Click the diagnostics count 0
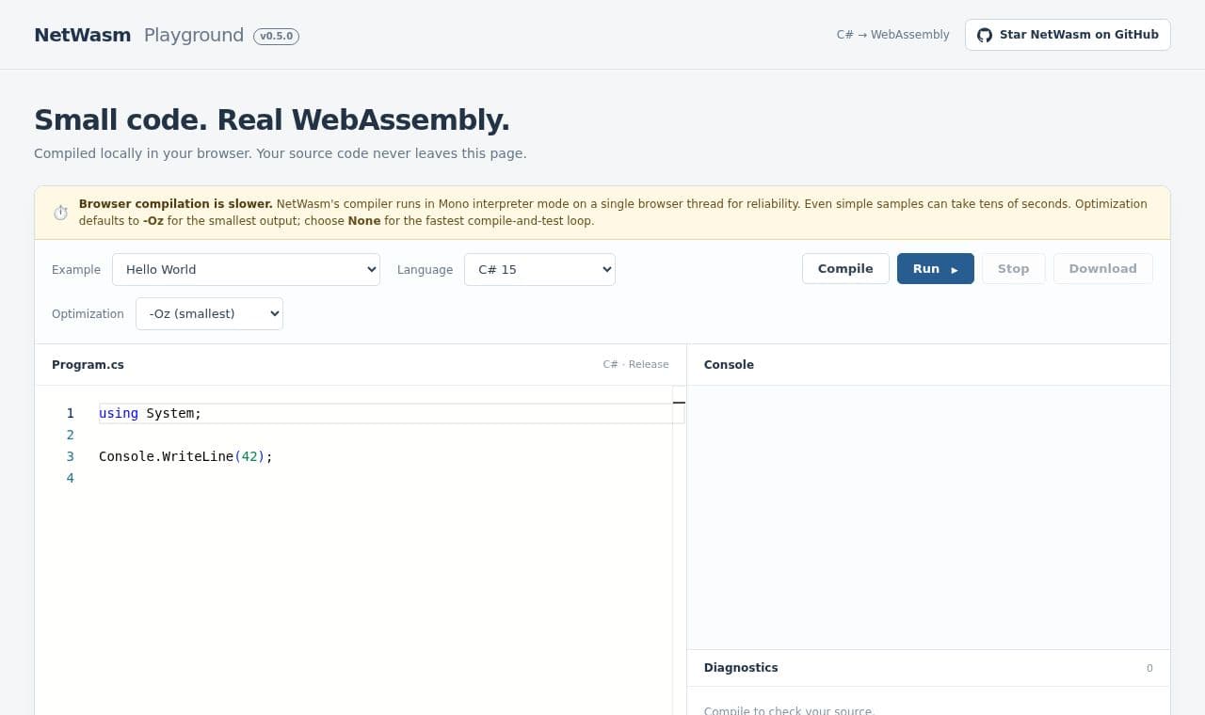This screenshot has height=715, width=1205. pos(1149,668)
